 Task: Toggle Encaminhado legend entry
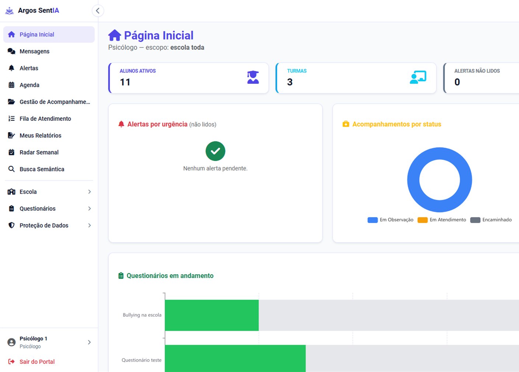[x=491, y=220]
